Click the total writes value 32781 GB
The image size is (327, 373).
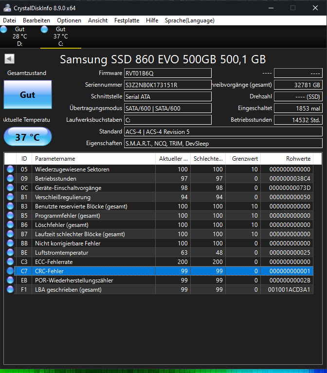point(298,85)
